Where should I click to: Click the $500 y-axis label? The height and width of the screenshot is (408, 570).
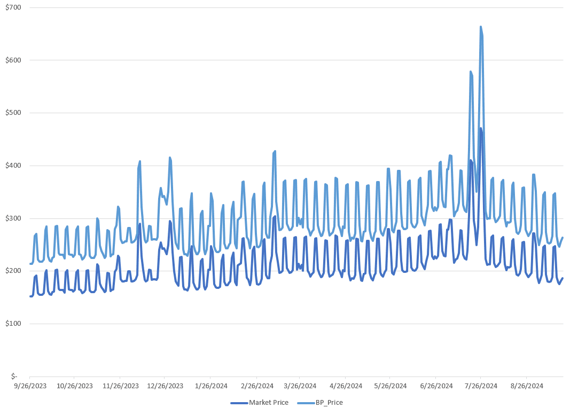pyautogui.click(x=13, y=113)
